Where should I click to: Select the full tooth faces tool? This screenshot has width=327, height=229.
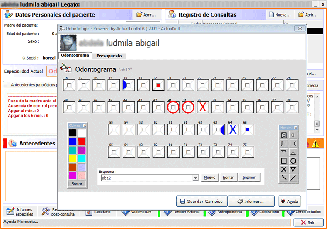pos(284,135)
